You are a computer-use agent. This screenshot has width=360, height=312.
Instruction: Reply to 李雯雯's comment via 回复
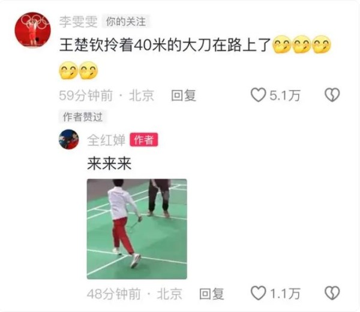184,95
